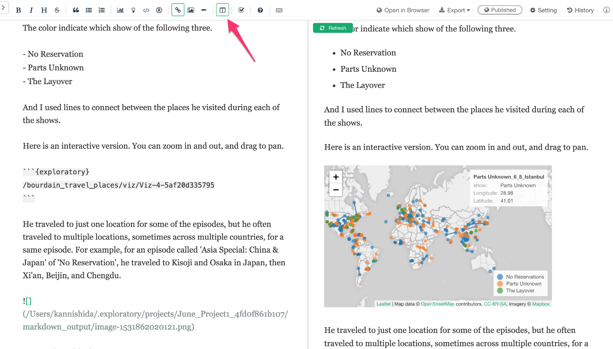Zoom in on the map with plus
613x349 pixels.
tap(336, 177)
